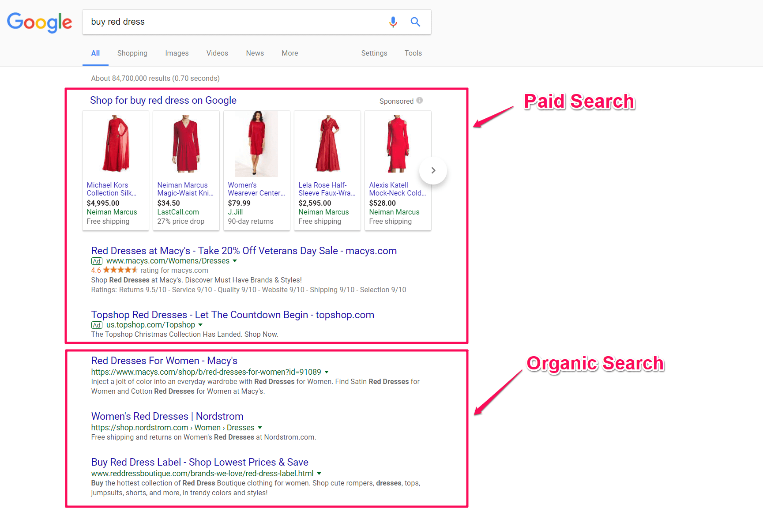Click the magnifying glass search button
The height and width of the screenshot is (508, 763).
415,22
